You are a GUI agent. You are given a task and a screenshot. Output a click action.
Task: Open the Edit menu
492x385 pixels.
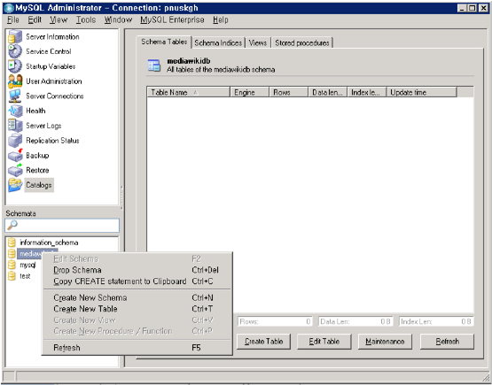coord(35,20)
